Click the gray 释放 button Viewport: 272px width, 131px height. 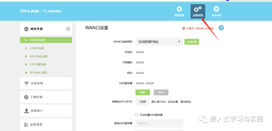coord(161,92)
